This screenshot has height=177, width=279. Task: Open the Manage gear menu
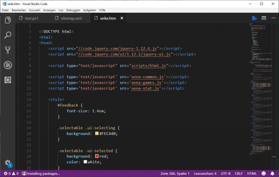8,163
